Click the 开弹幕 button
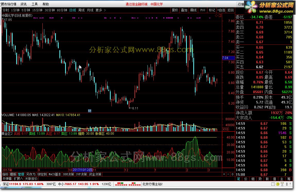Image resolution: width=296 pixels, height=192 pixels. pyautogui.click(x=7, y=179)
